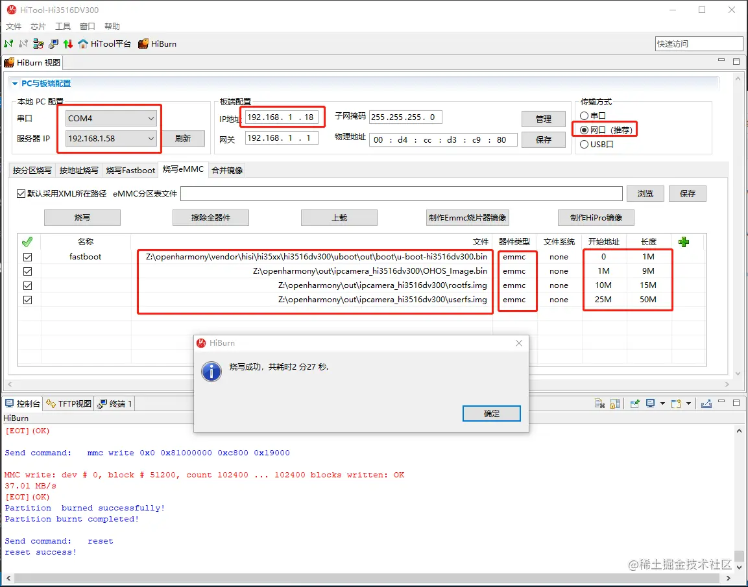Uncheck the OHOS_Image.bin row checkbox

[28, 271]
